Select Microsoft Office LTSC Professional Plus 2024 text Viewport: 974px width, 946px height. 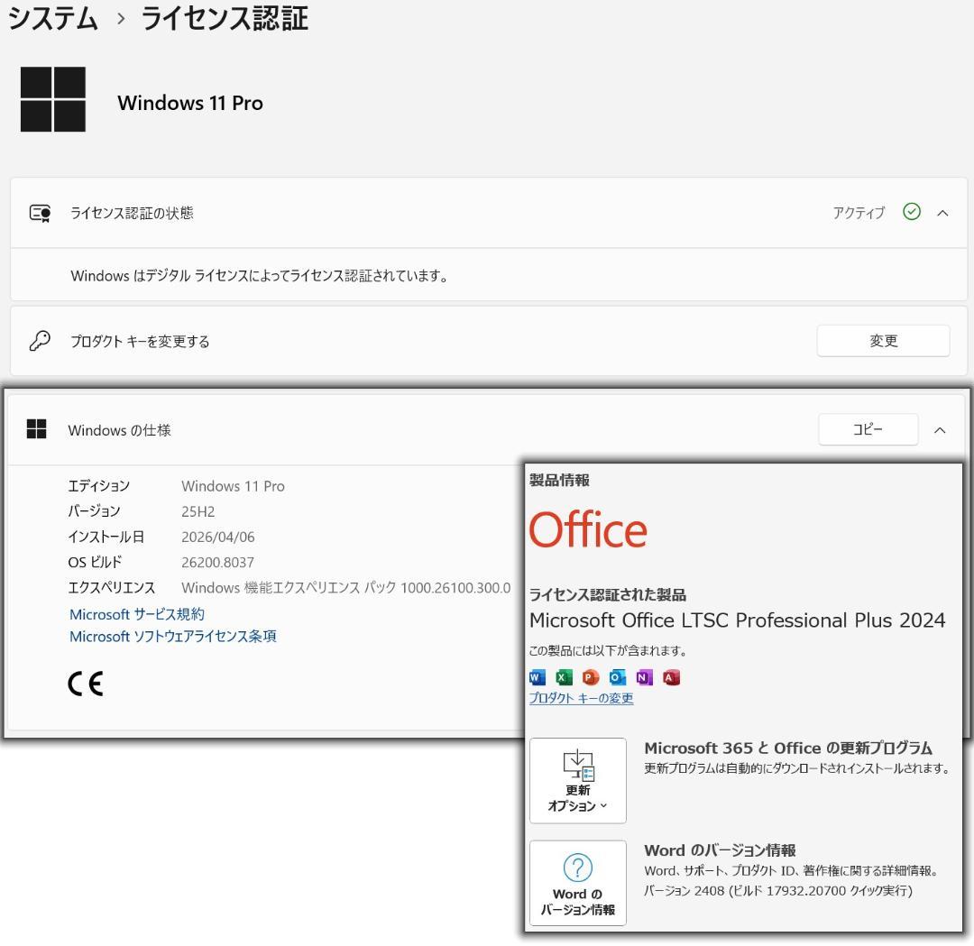tap(738, 620)
